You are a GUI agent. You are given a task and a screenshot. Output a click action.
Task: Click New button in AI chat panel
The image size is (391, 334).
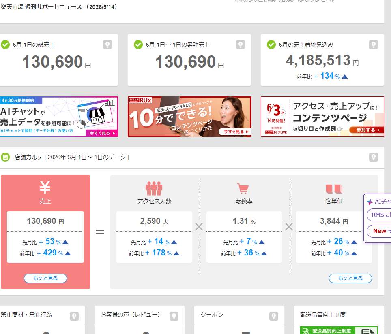(379, 231)
